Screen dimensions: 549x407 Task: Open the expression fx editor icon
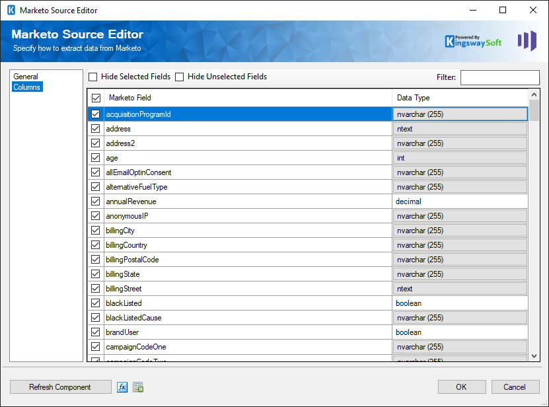[x=122, y=387]
